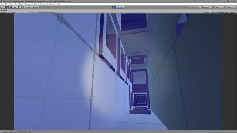Open the Component menu

pyautogui.click(x=29, y=4)
